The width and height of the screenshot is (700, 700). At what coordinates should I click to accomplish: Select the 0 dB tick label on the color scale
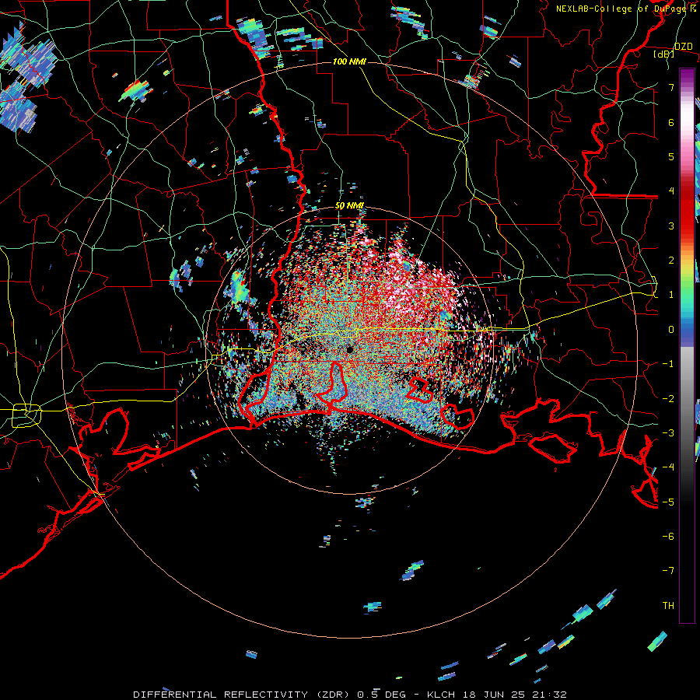tap(671, 330)
